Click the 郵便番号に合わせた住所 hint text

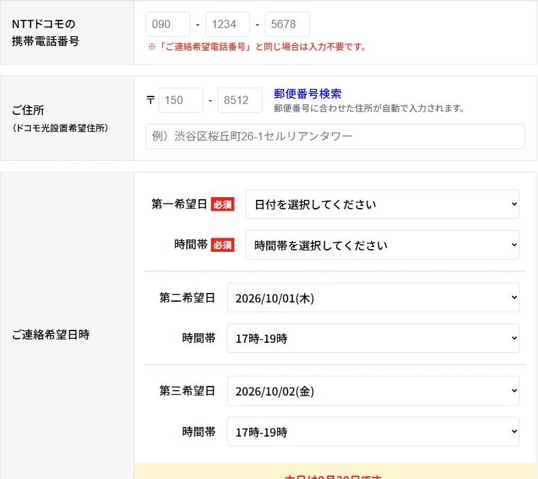tap(369, 108)
